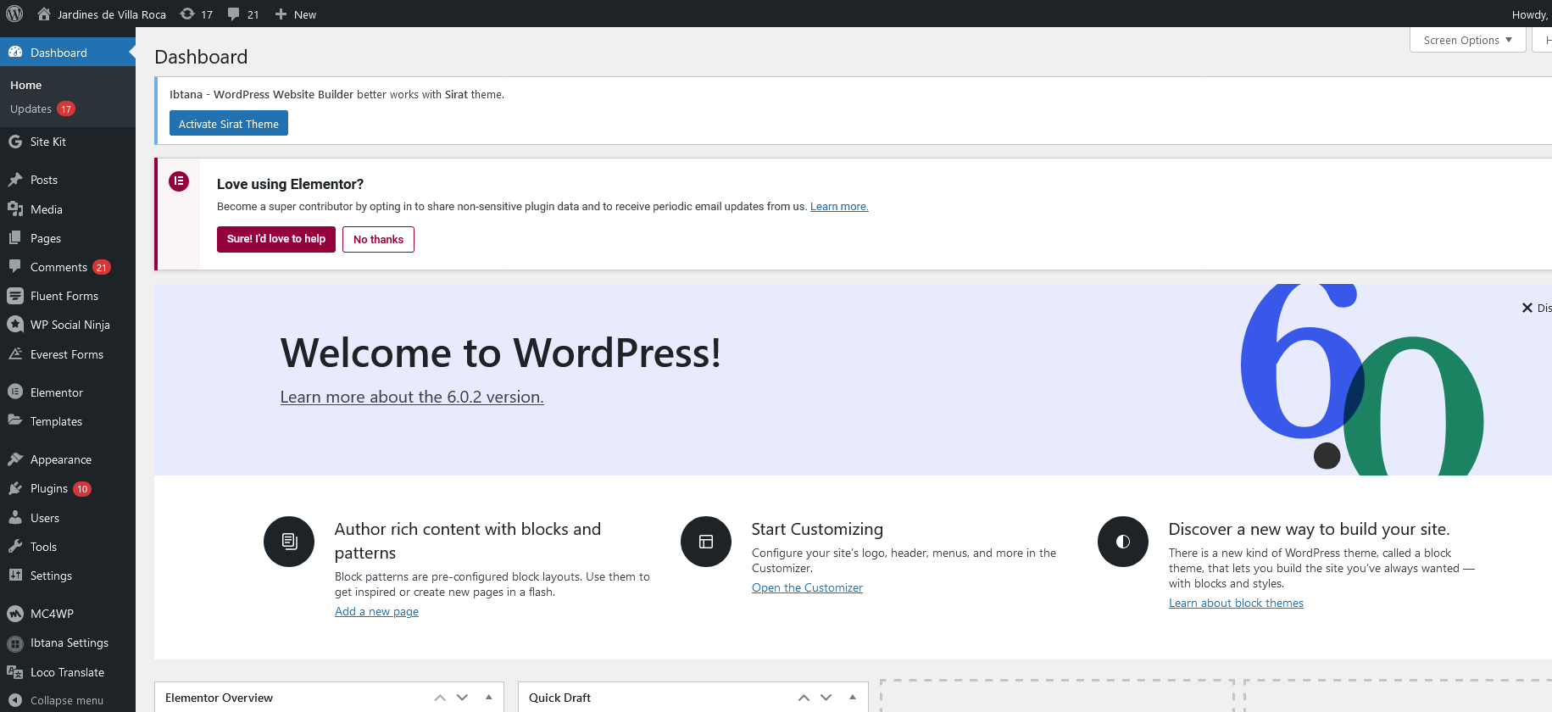The height and width of the screenshot is (712, 1552).
Task: Click the Elementor sidebar icon
Action: pyautogui.click(x=15, y=392)
